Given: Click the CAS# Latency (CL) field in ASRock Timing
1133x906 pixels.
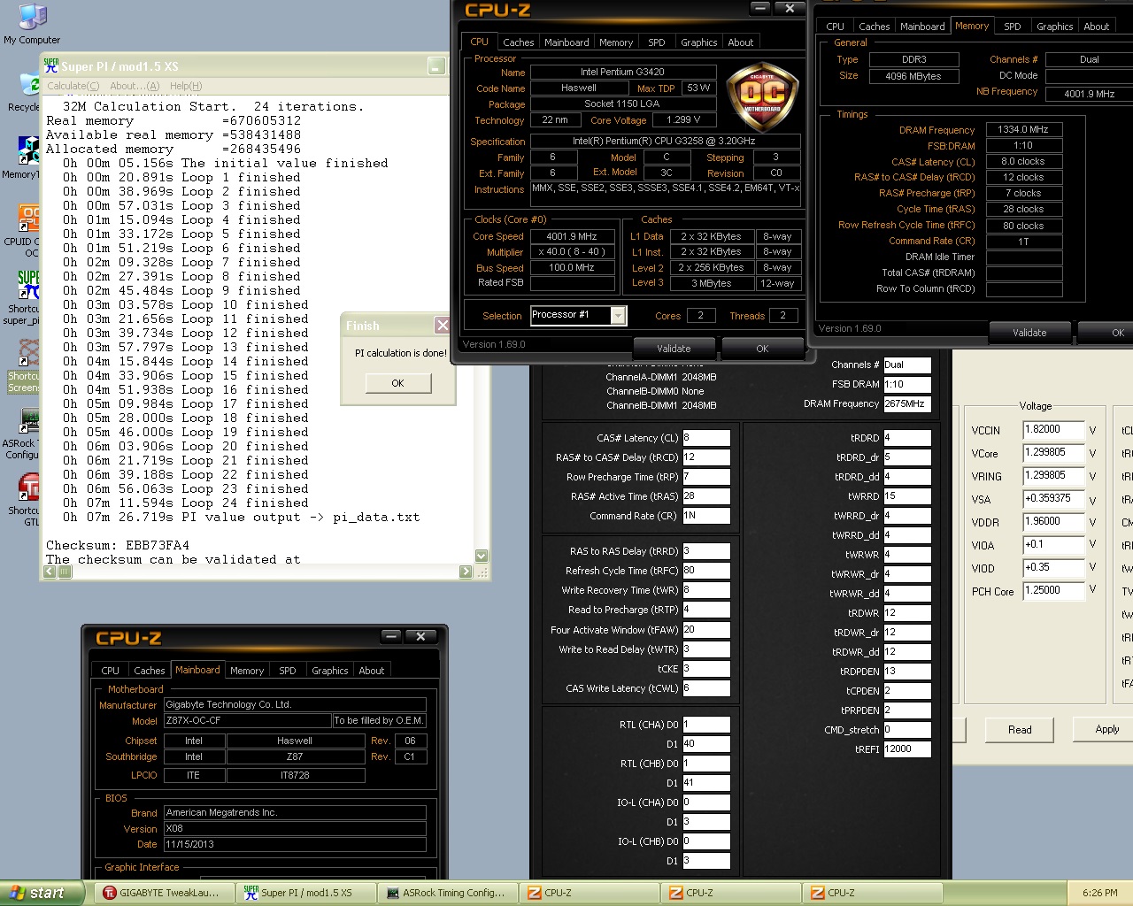Looking at the screenshot, I should [705, 438].
